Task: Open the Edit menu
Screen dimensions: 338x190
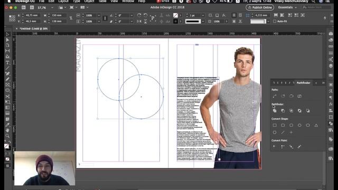Action: [x=51, y=1]
